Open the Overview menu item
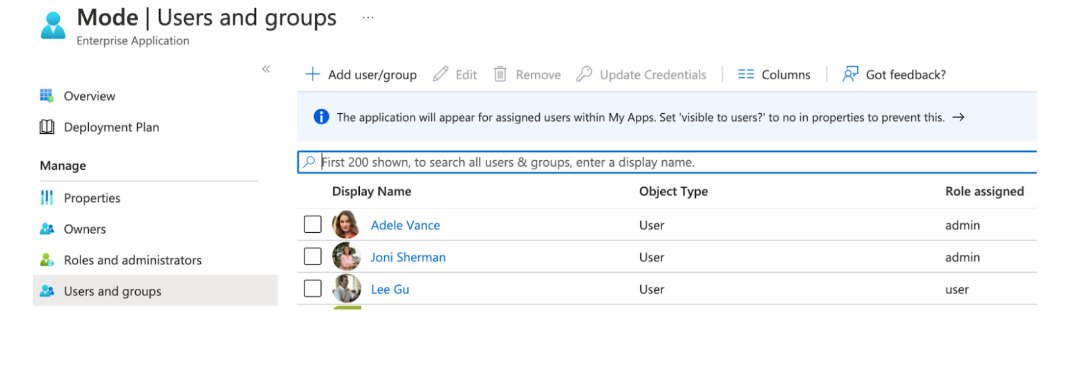 pos(89,96)
